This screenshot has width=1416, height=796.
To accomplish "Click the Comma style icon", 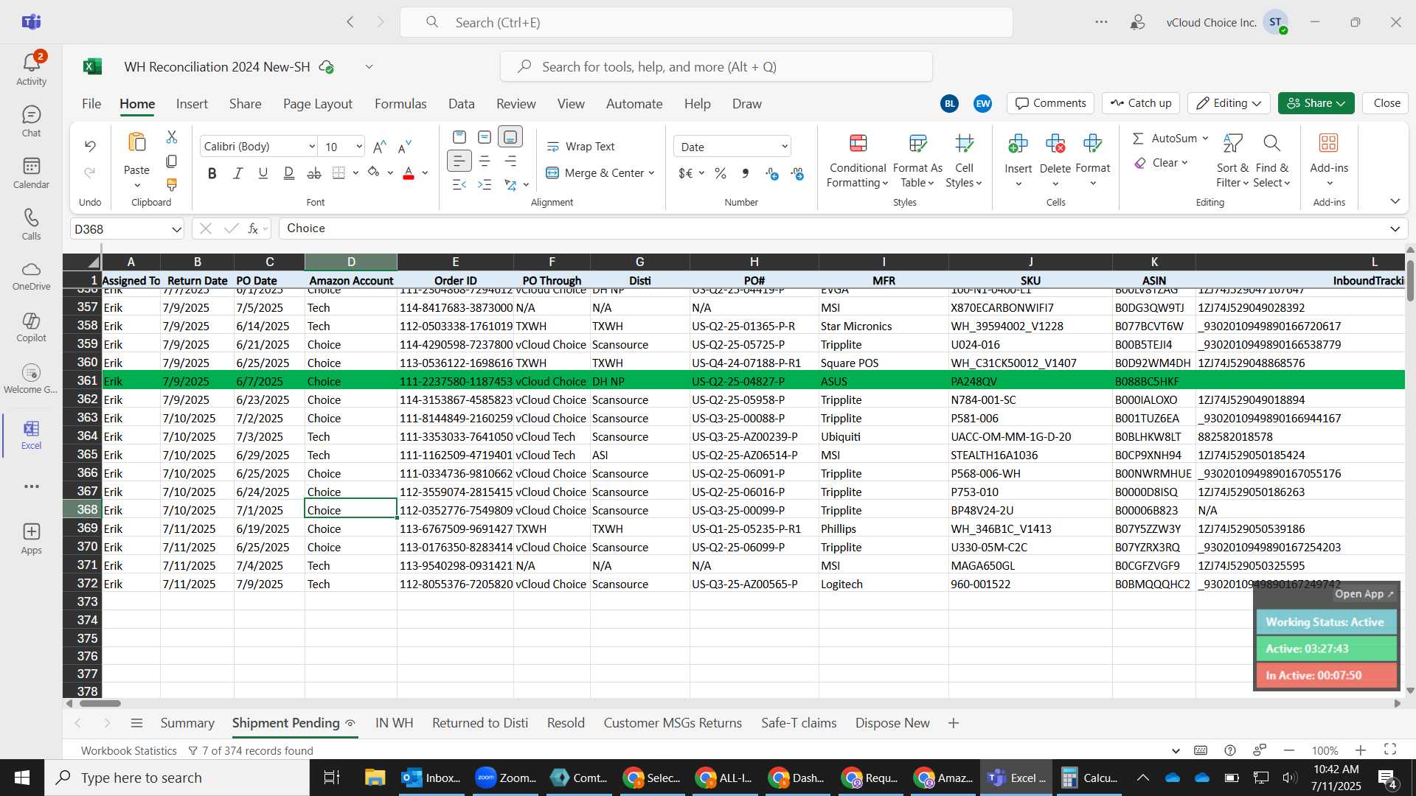I will click(x=746, y=173).
